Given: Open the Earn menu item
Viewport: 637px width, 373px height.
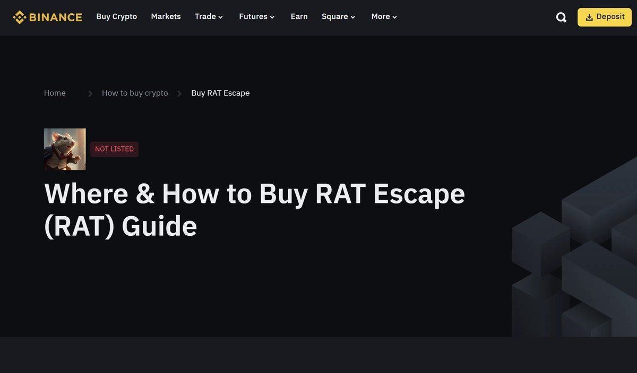Looking at the screenshot, I should [299, 16].
